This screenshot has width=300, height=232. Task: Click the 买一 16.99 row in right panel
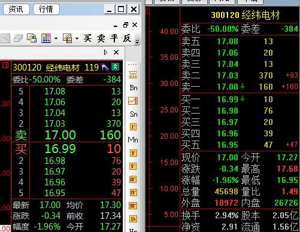point(240,99)
